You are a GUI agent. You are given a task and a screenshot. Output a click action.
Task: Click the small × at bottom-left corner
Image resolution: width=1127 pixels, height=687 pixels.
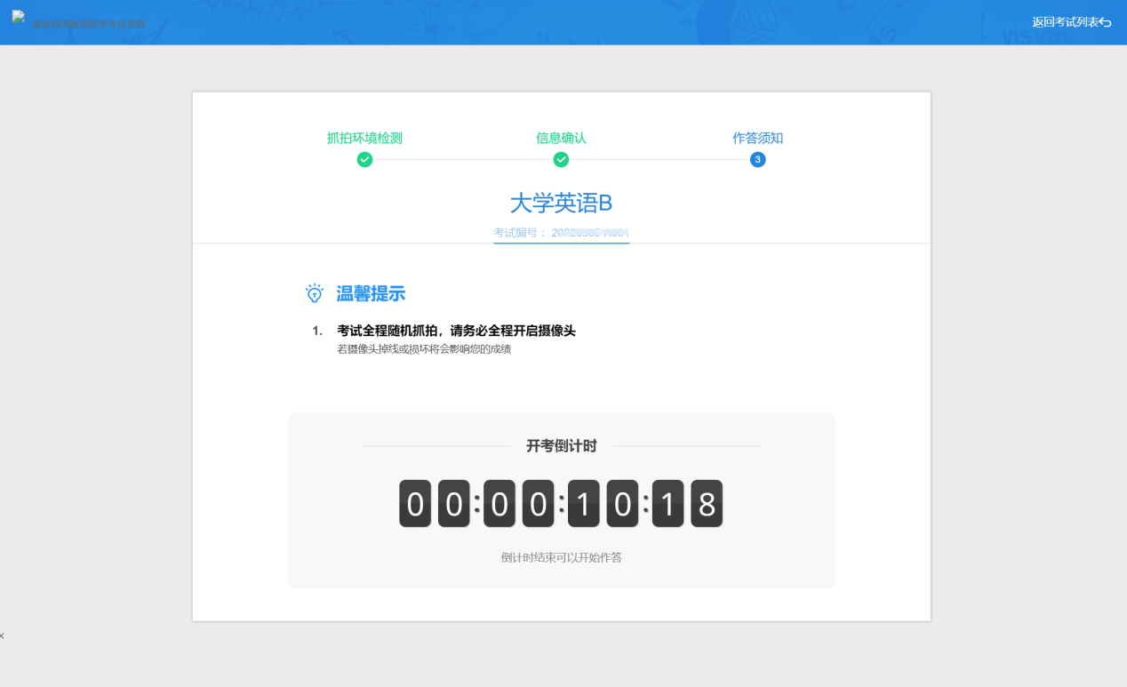[3, 635]
